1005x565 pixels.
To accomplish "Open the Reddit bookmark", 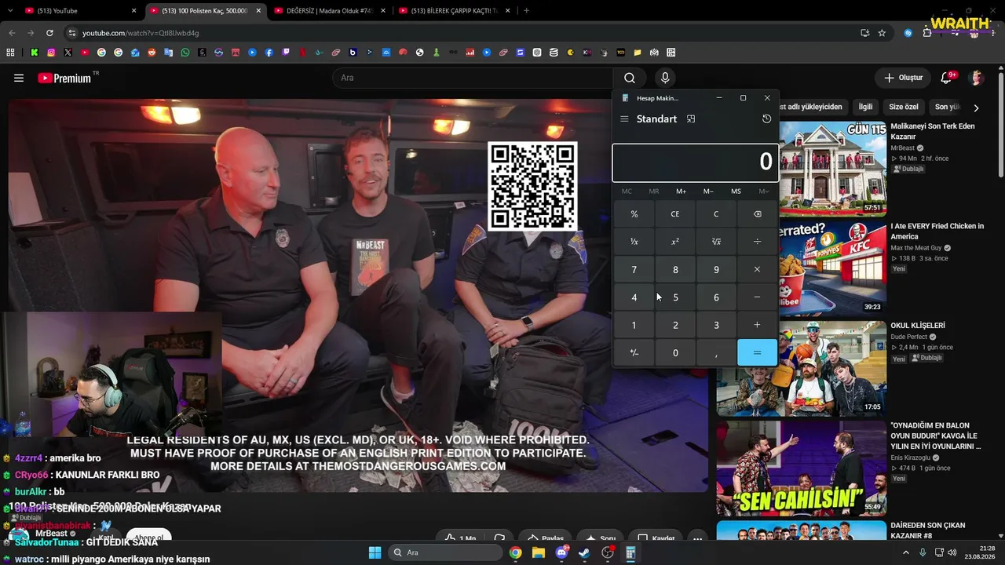I will click(x=152, y=53).
